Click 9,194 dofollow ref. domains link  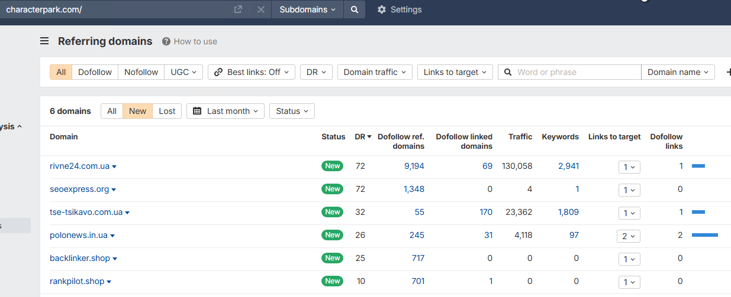(414, 166)
